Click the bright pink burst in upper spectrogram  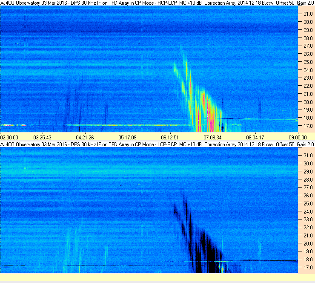[209, 113]
